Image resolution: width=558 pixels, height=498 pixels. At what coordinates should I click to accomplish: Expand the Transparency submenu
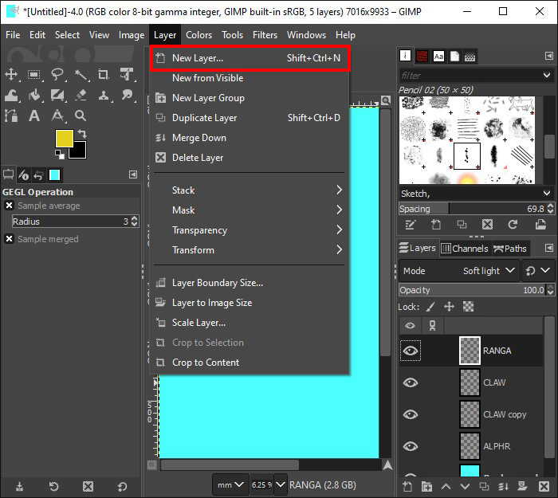tap(249, 230)
